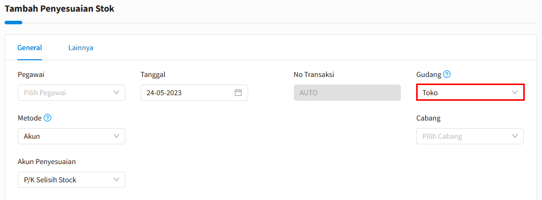Switch to the Lainnya tab
This screenshot has height=200, width=542.
[x=81, y=48]
